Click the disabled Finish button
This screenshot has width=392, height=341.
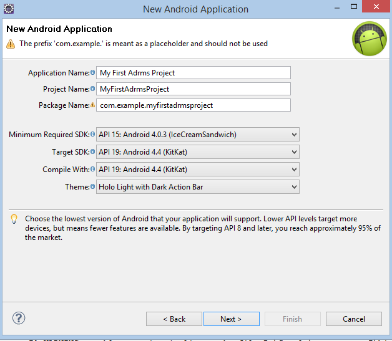coord(293,319)
